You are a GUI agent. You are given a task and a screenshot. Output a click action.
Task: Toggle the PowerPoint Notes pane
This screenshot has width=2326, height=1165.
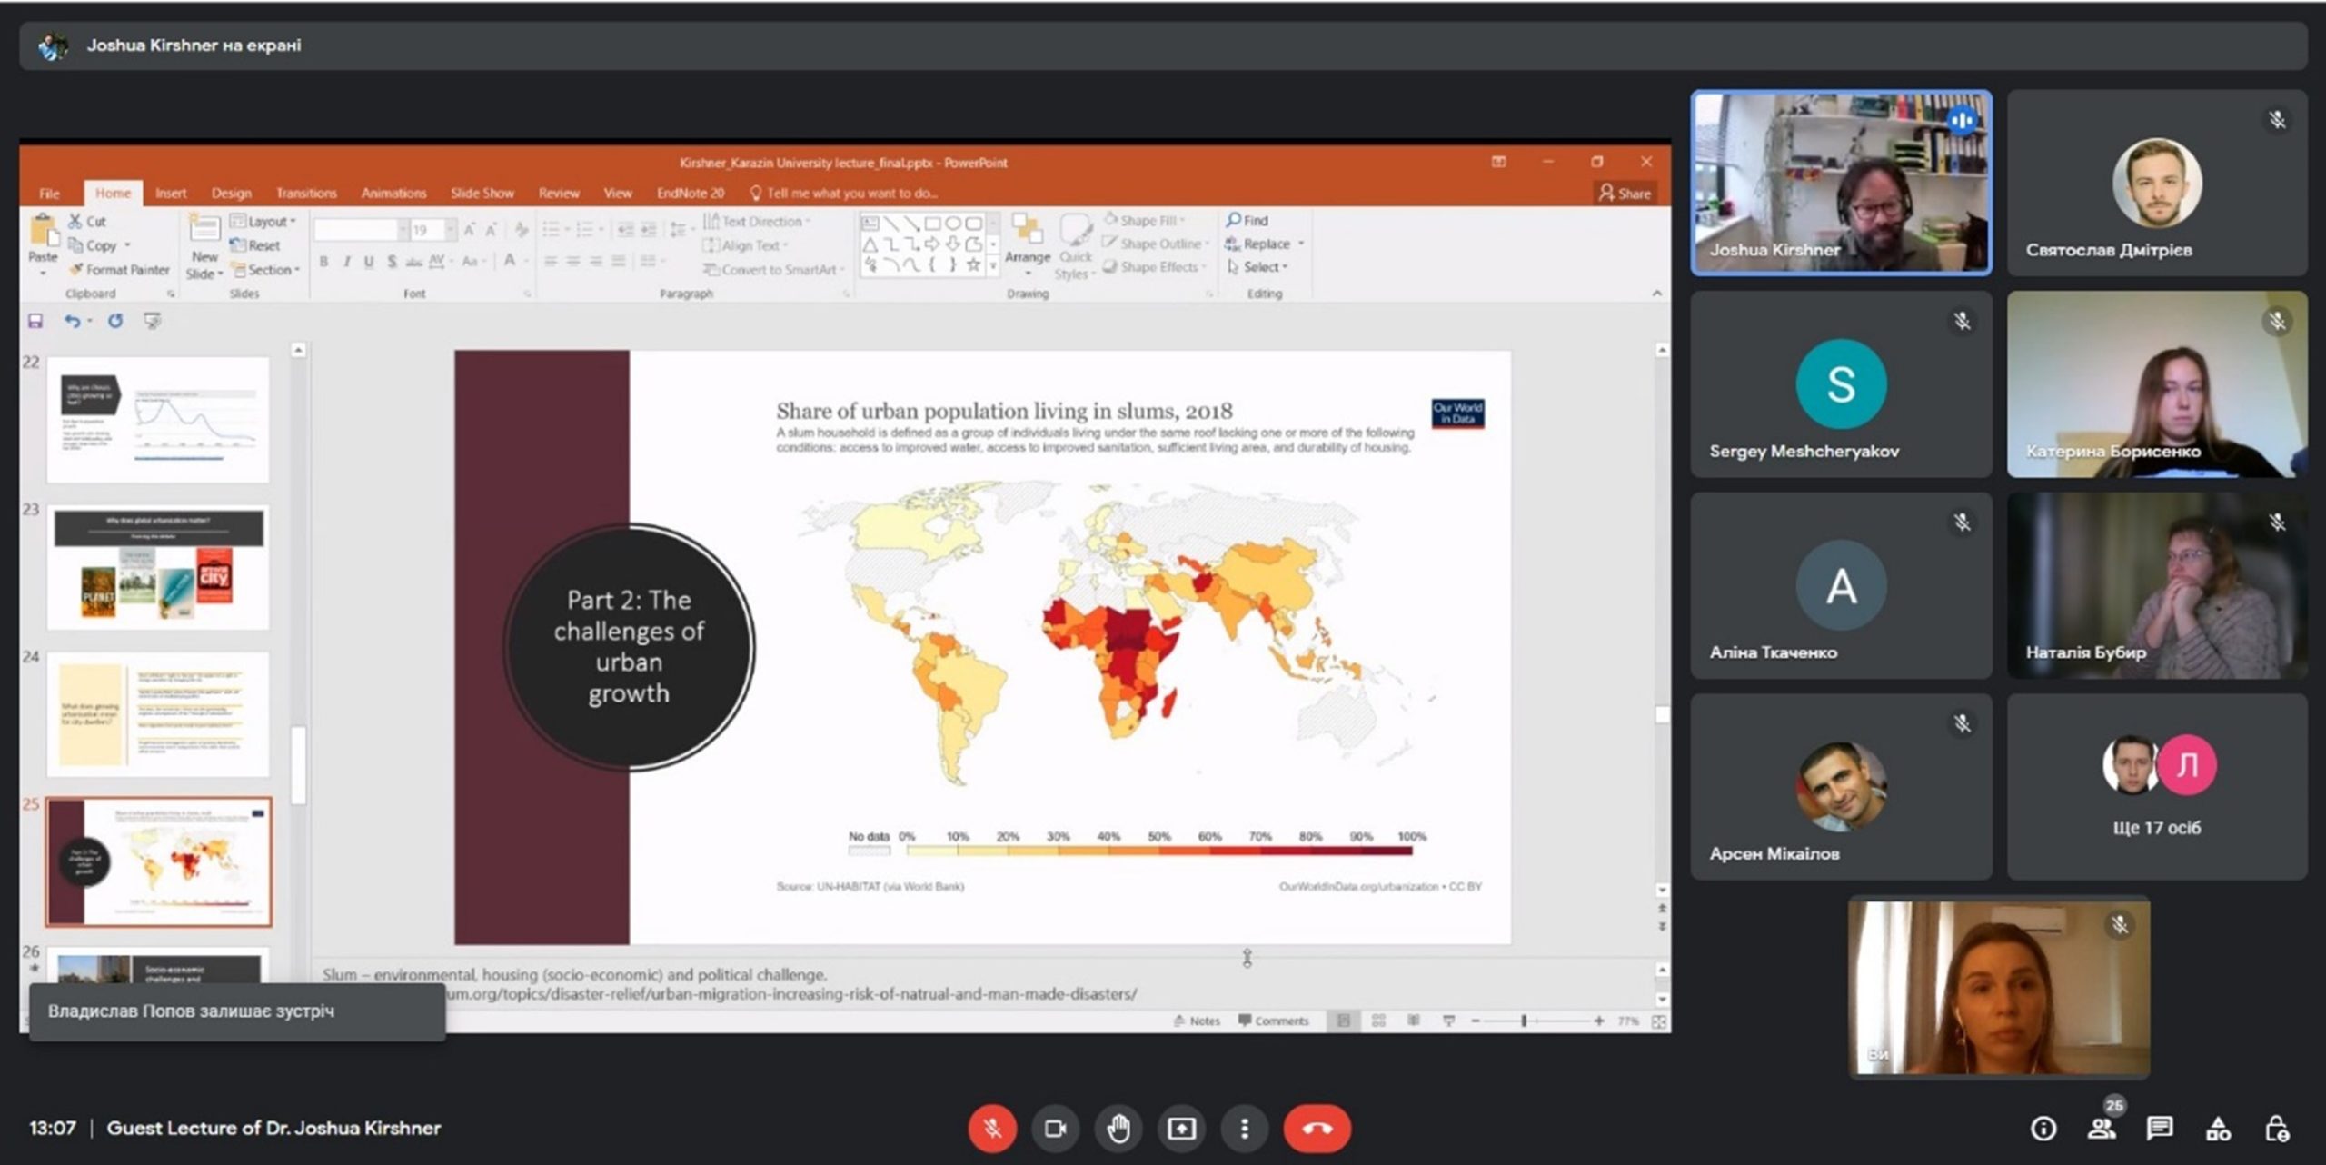tap(1197, 1021)
